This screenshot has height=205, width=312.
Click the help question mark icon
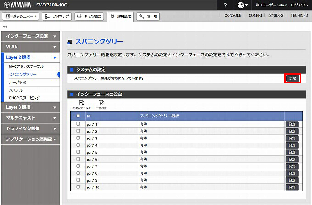225,5
